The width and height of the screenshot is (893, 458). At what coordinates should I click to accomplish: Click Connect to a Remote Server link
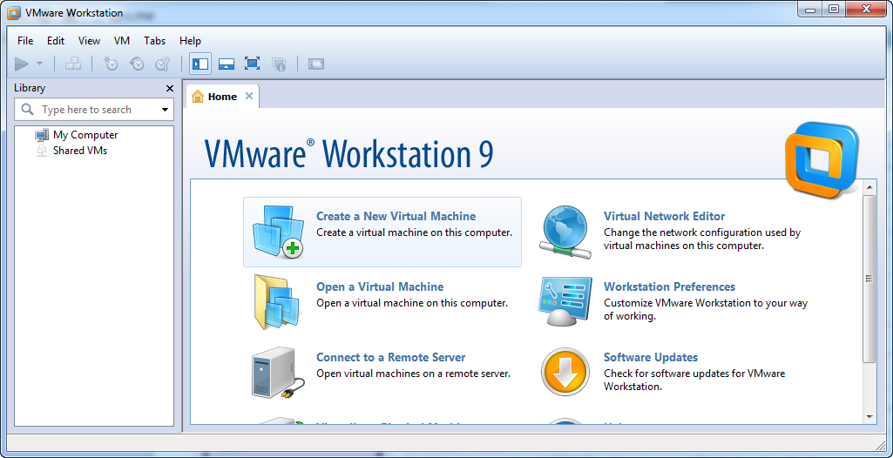tap(390, 357)
